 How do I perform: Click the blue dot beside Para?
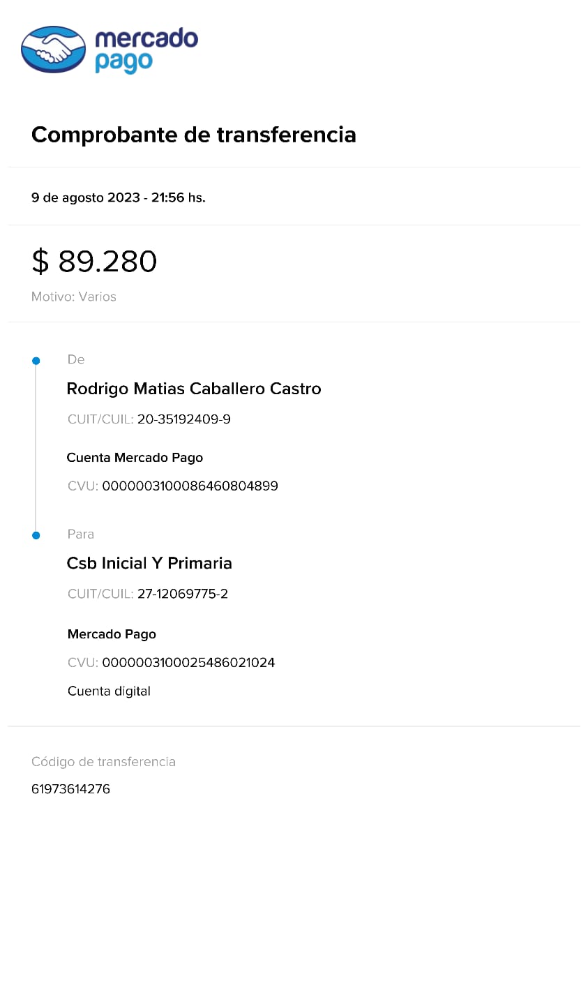tap(36, 535)
